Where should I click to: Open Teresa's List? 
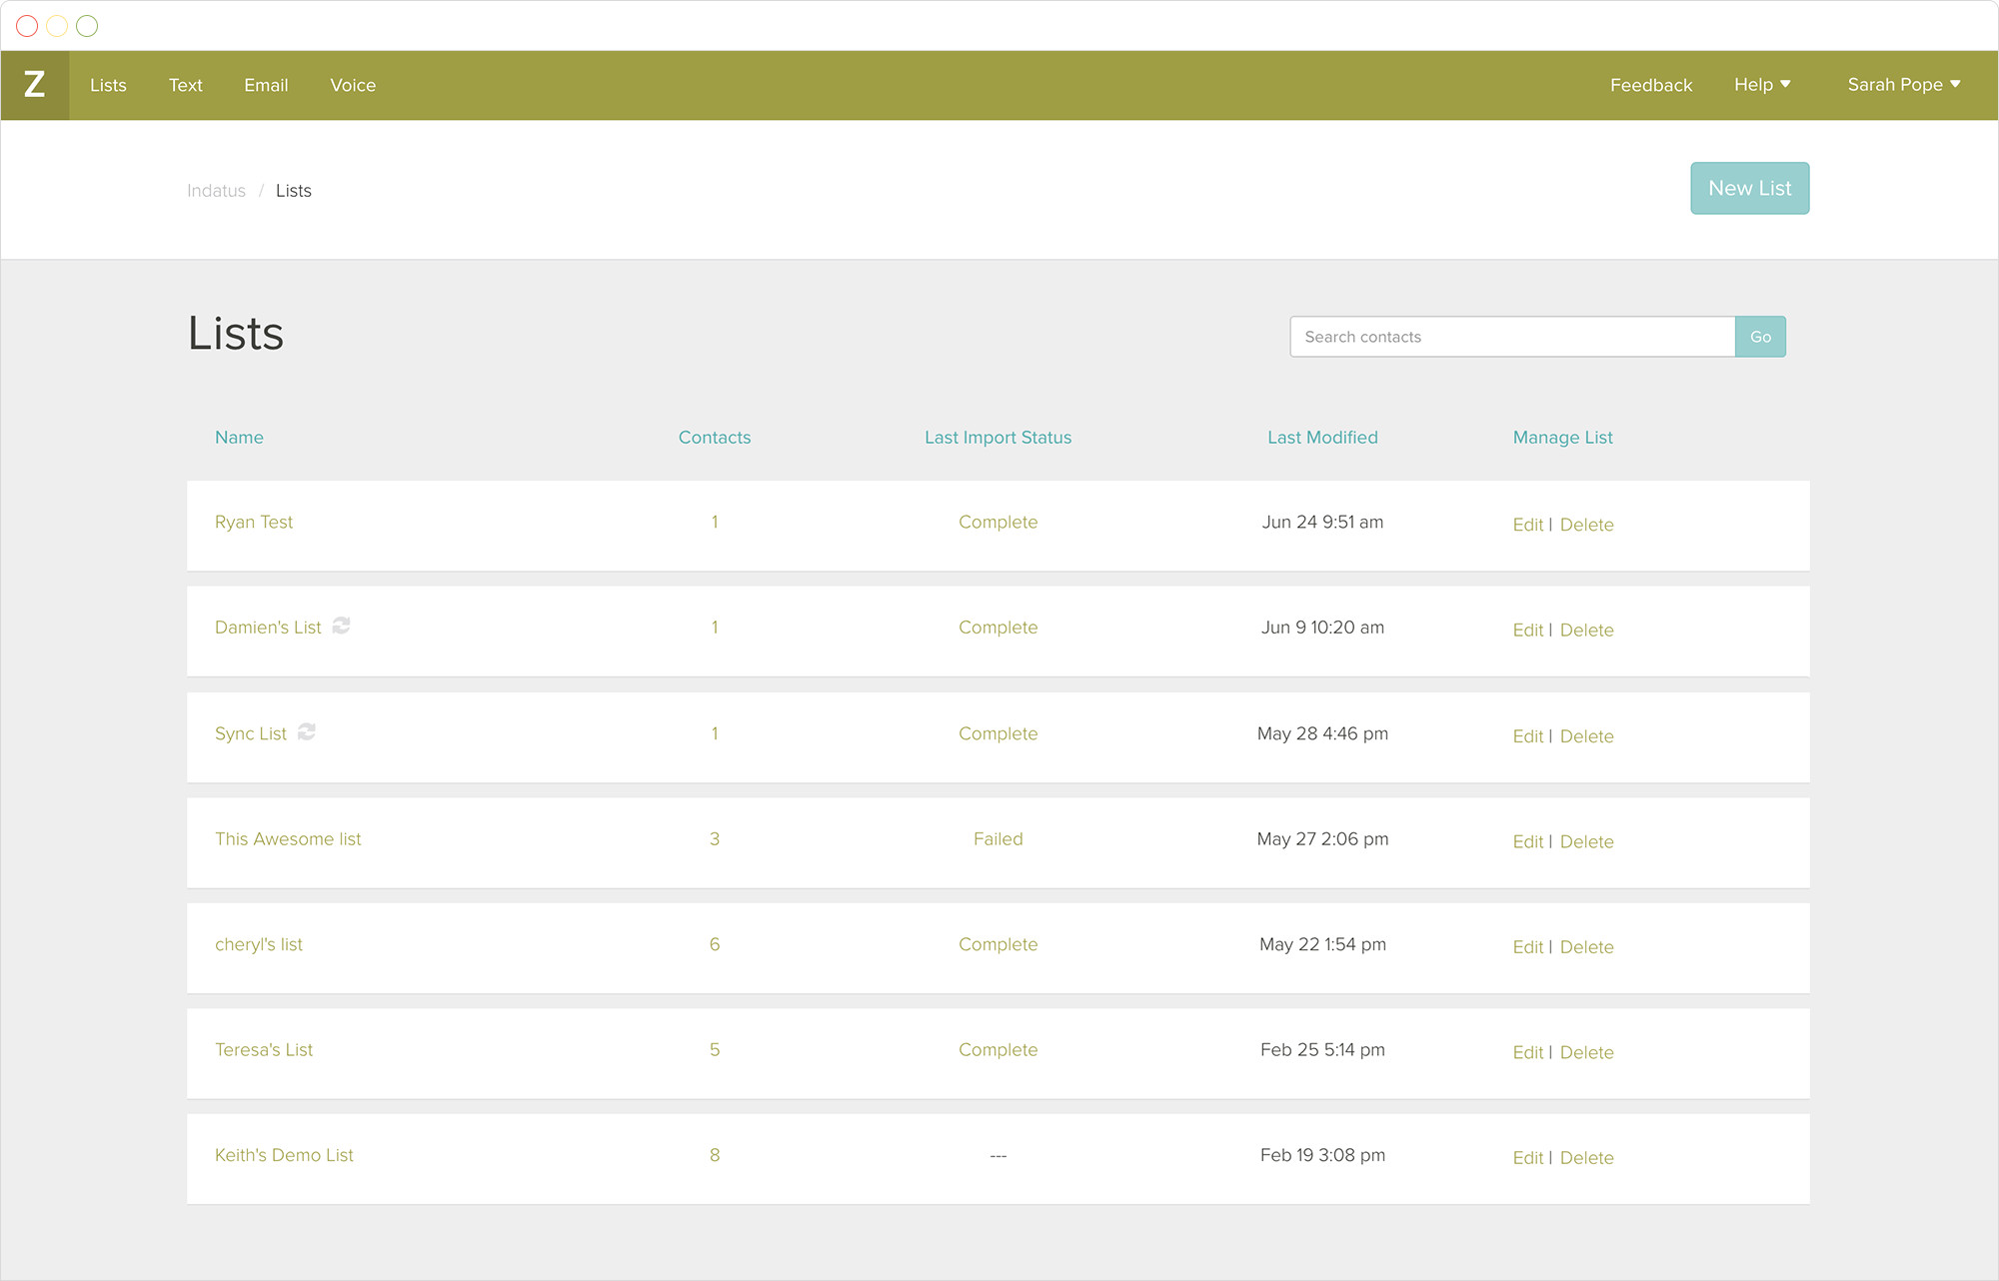[x=264, y=1050]
